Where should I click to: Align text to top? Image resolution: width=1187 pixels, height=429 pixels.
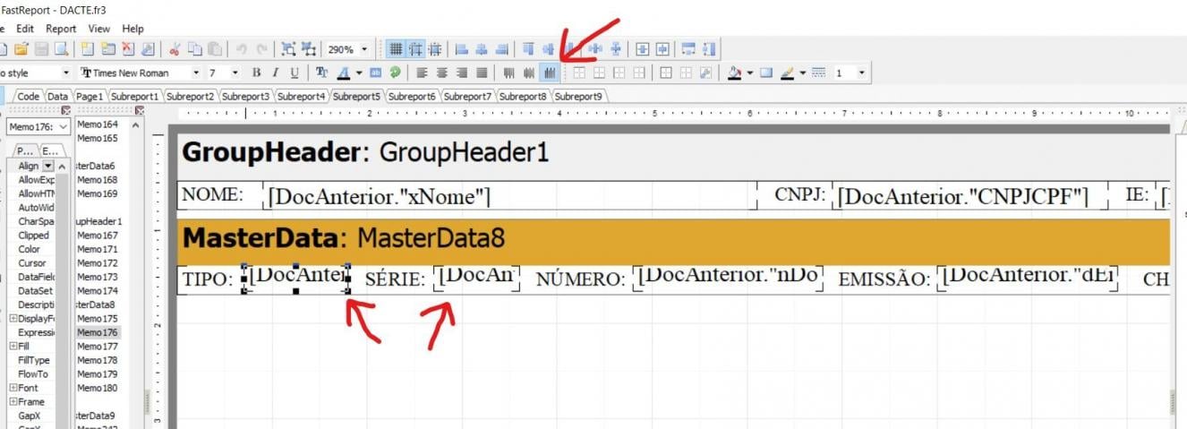point(509,73)
